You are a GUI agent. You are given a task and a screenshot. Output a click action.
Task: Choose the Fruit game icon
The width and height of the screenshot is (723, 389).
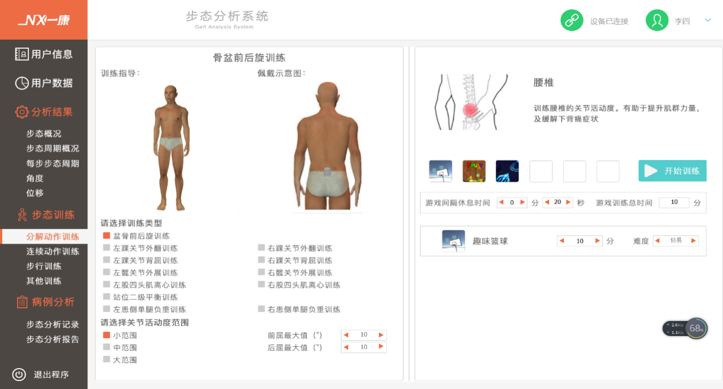474,171
